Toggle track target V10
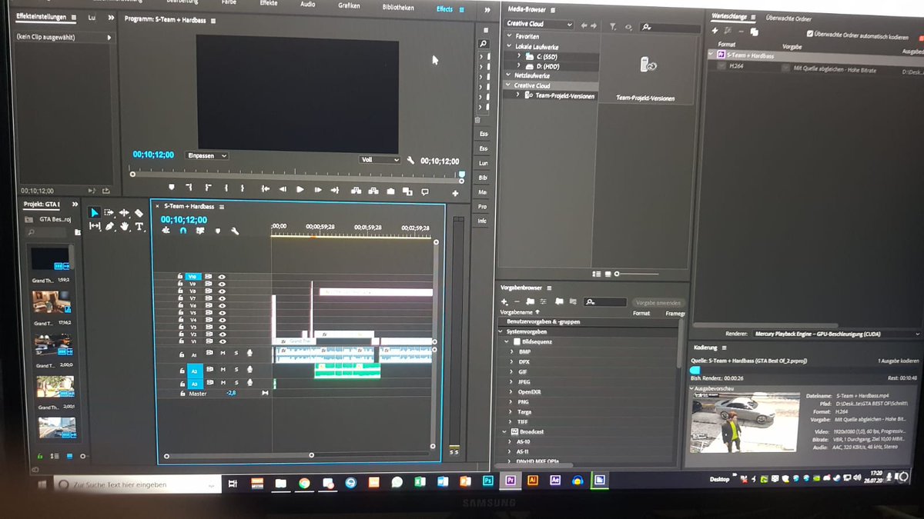This screenshot has width=924, height=519. tap(193, 276)
